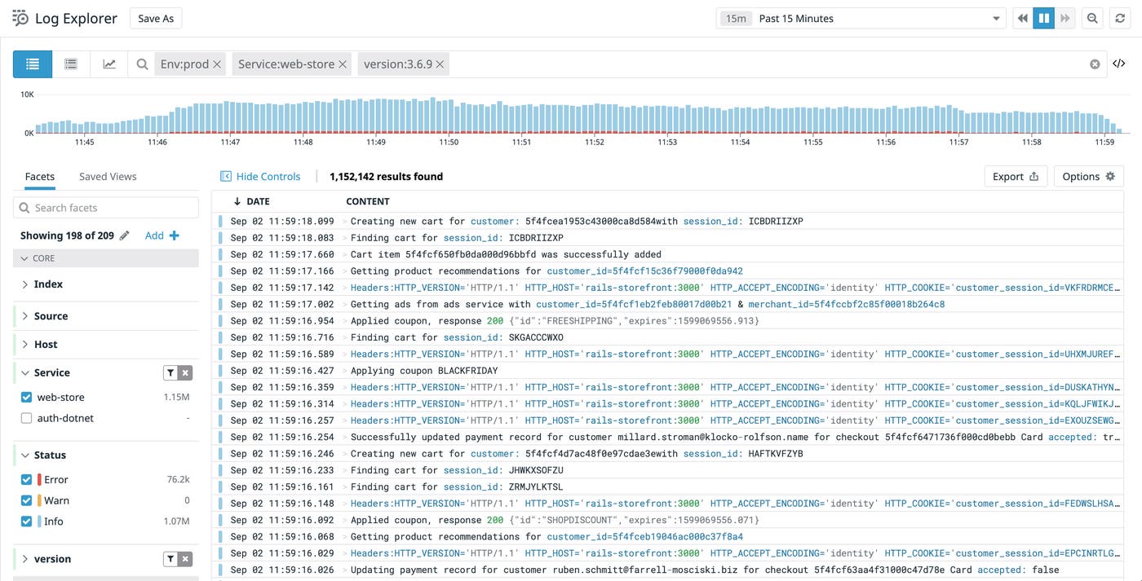The image size is (1142, 581).
Task: Open the raw query editor code icon
Action: point(1119,63)
